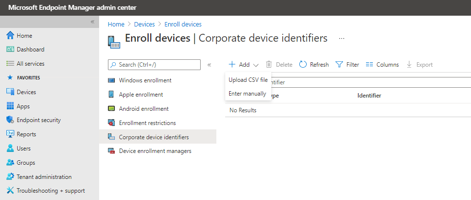Click the Filter funnel icon
The height and width of the screenshot is (200, 471).
(x=339, y=64)
